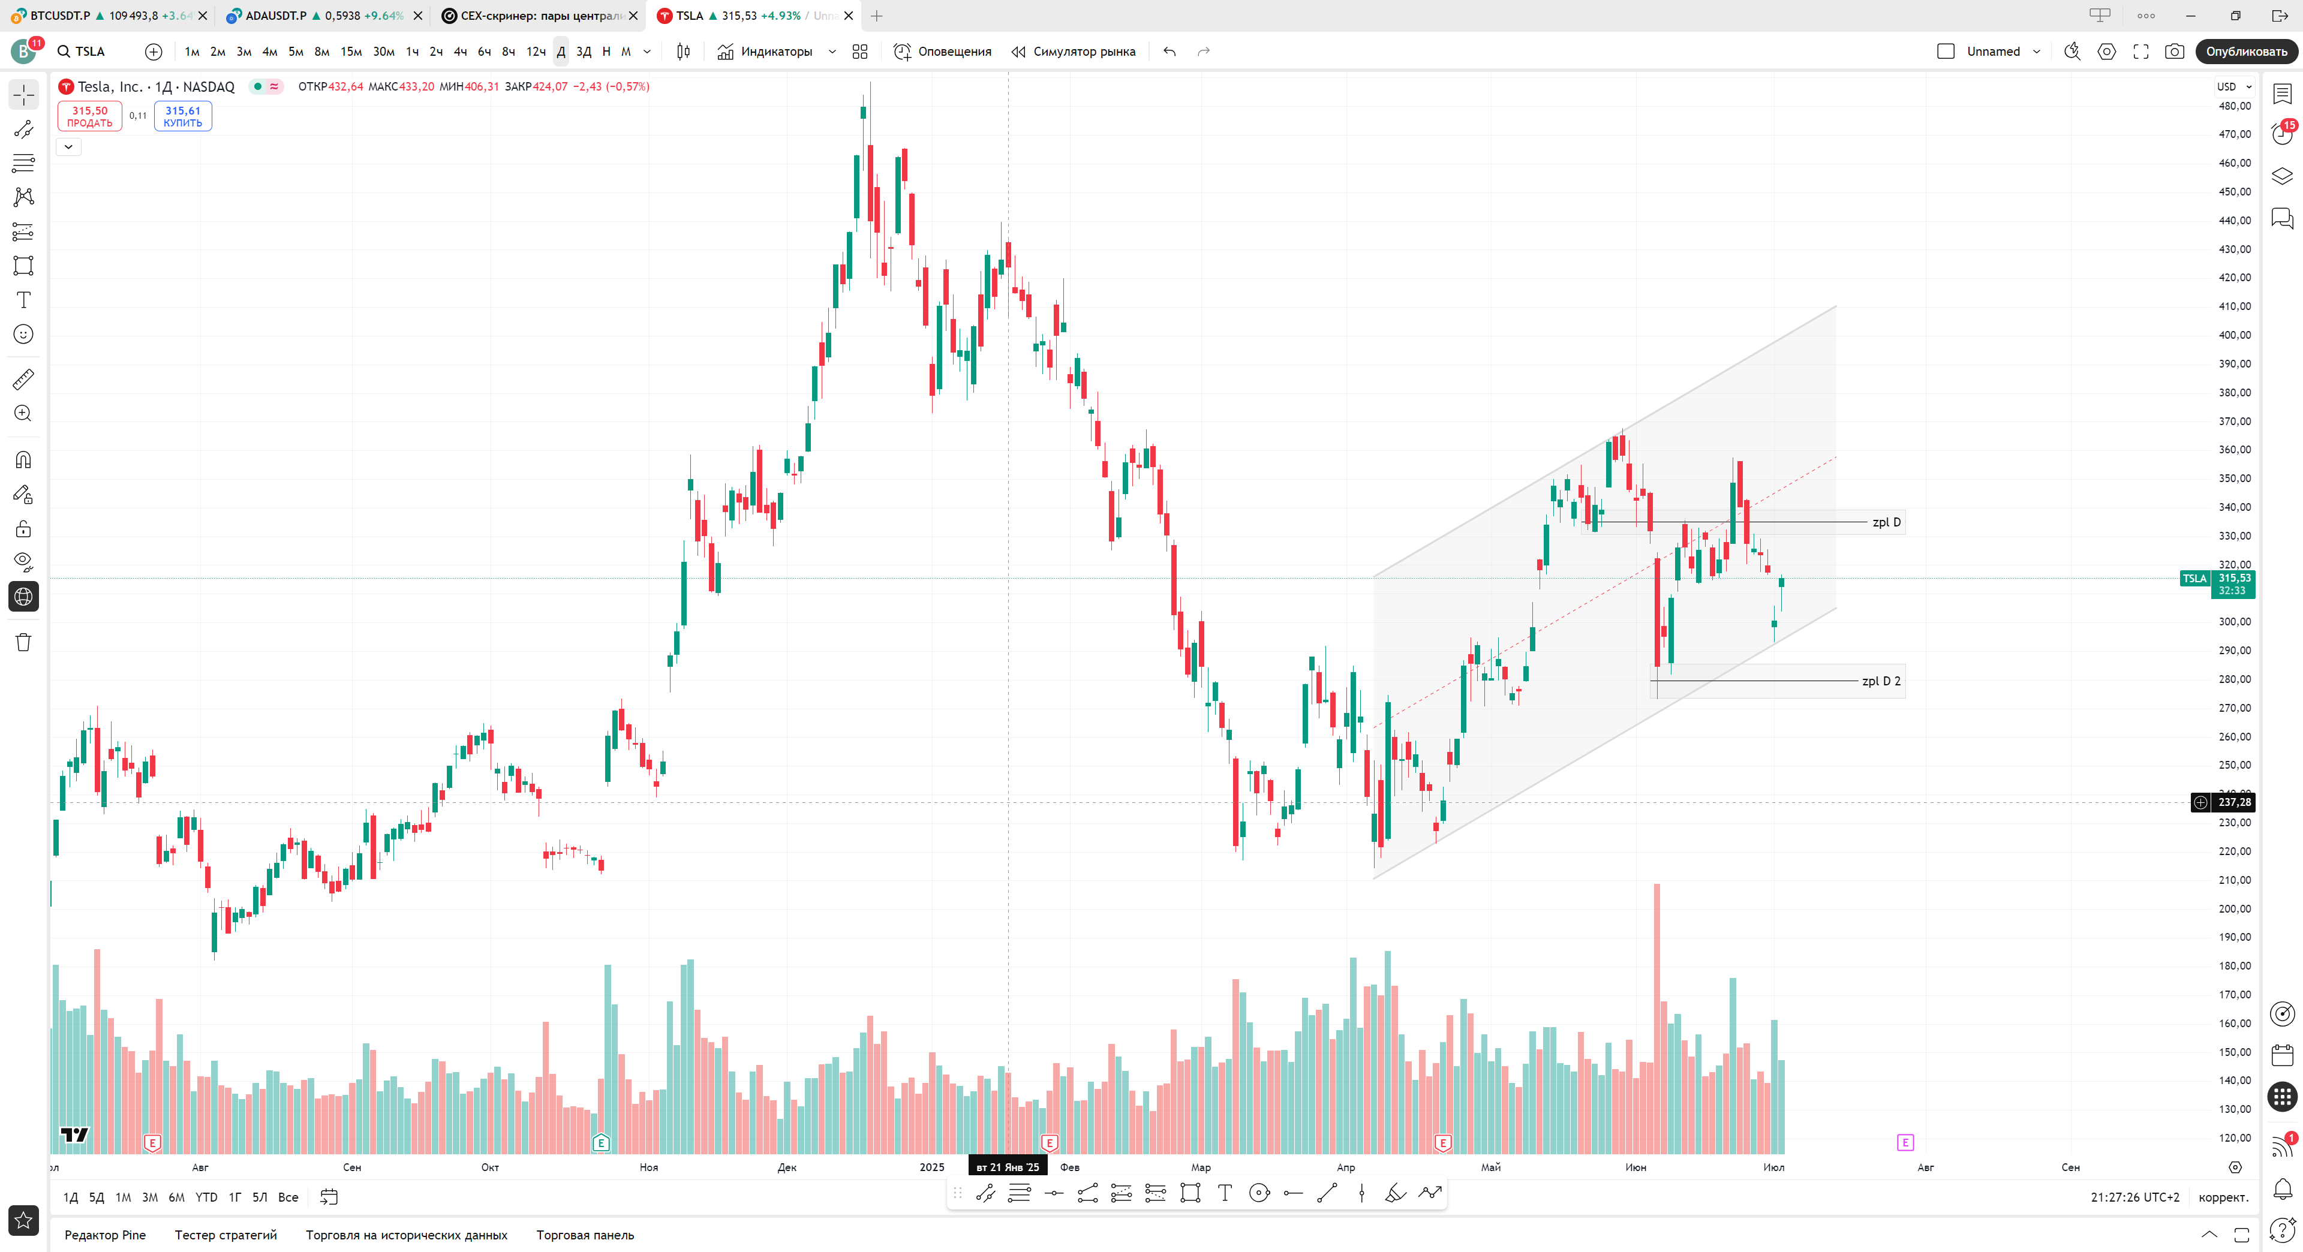Open the economic calendar icon

(2283, 1055)
